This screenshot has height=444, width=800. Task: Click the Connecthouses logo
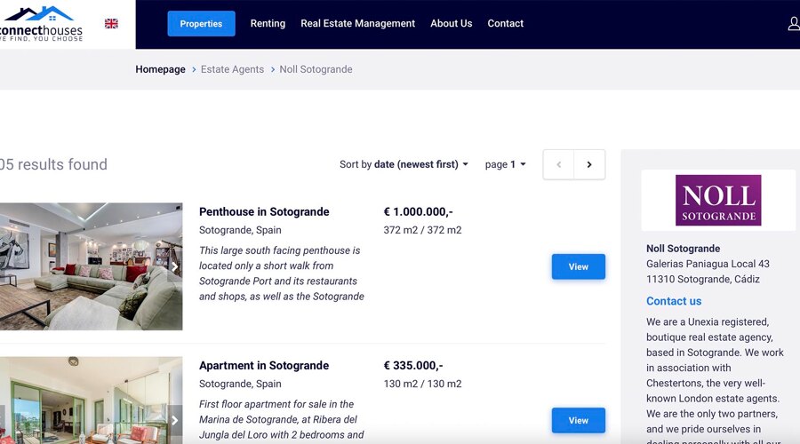(x=43, y=24)
